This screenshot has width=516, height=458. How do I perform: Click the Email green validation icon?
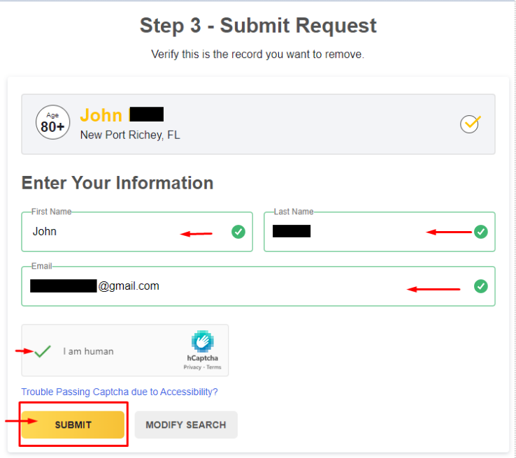click(x=481, y=286)
